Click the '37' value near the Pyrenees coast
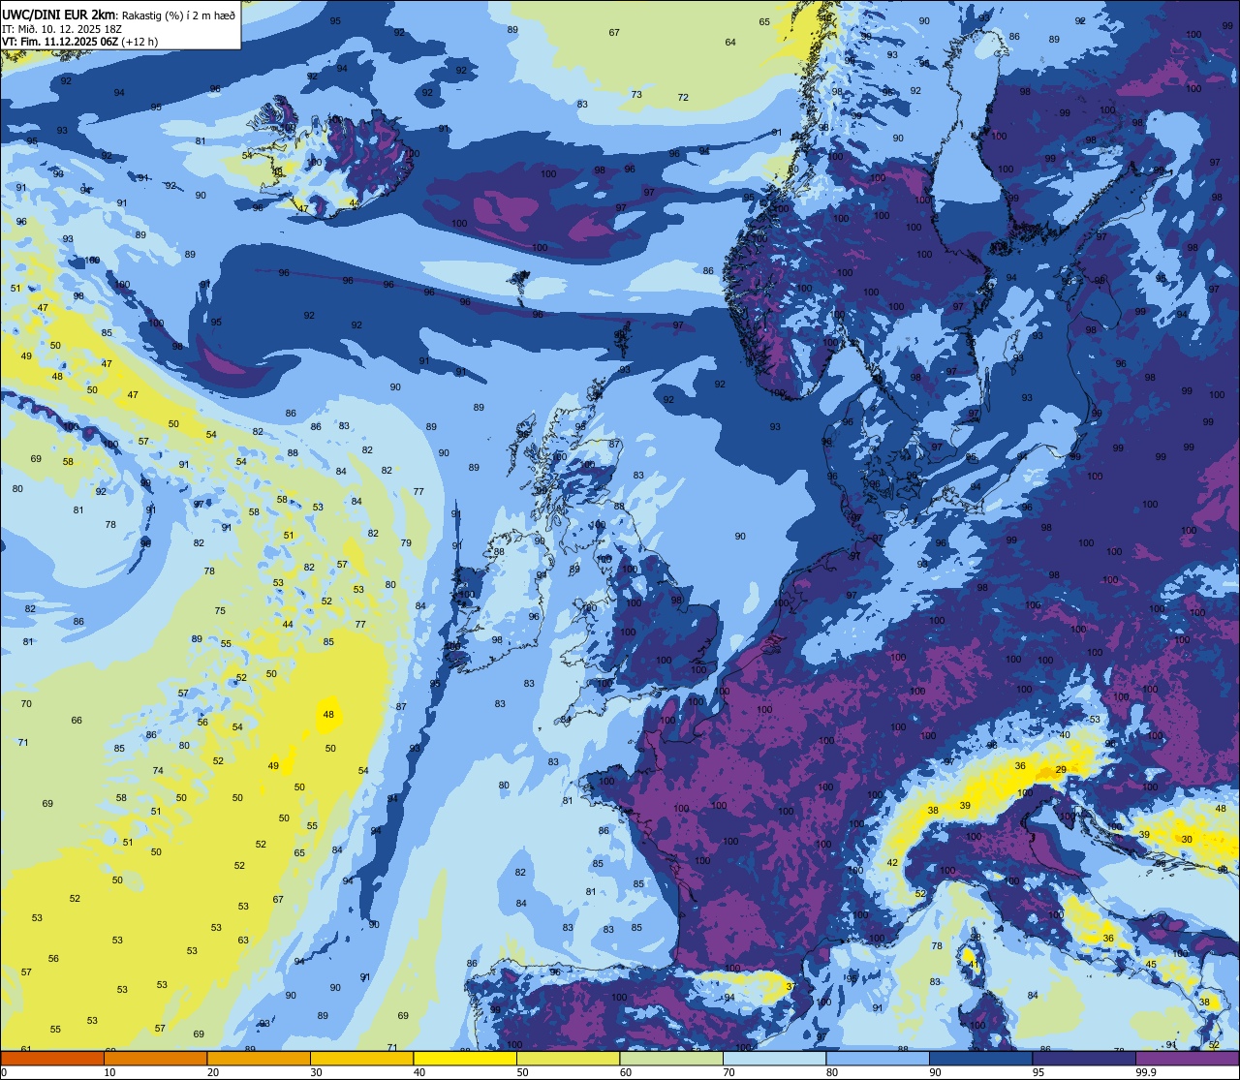The width and height of the screenshot is (1240, 1080). (x=790, y=986)
